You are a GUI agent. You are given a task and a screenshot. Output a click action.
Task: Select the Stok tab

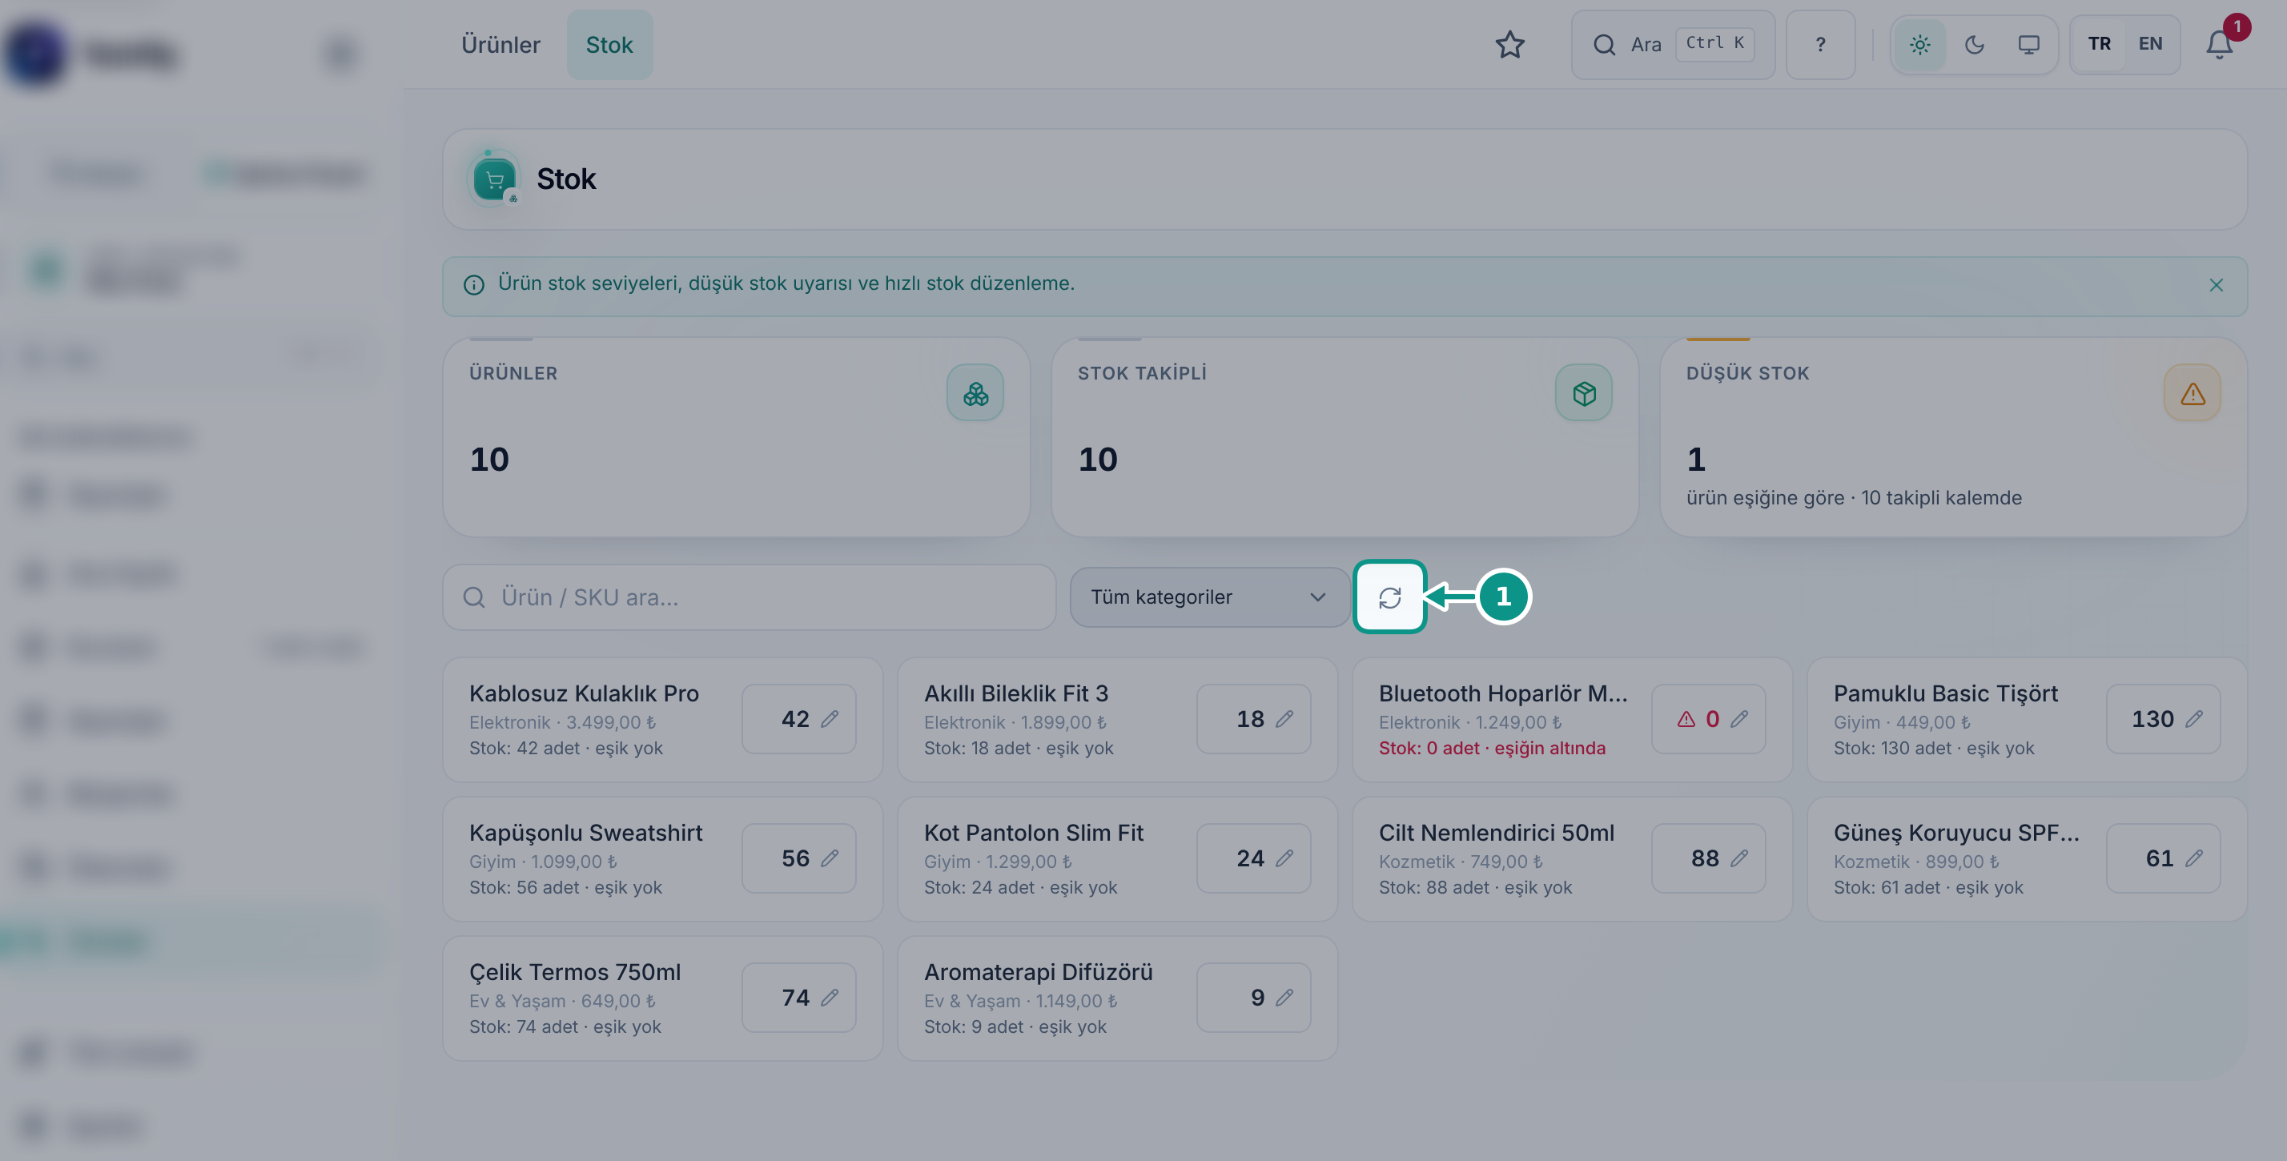[609, 44]
